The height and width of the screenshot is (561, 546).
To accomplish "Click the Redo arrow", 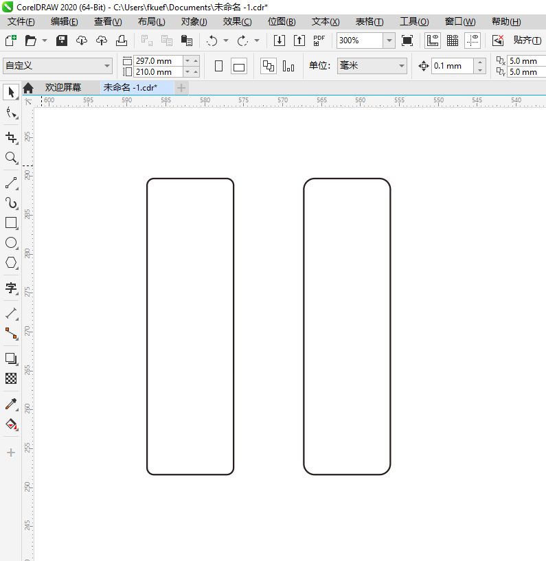I will coord(242,41).
